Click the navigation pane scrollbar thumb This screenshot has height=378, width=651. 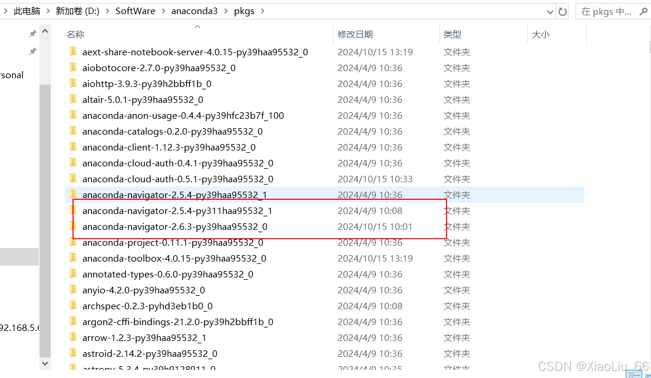[45, 221]
